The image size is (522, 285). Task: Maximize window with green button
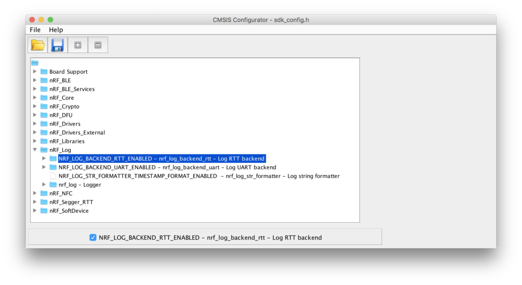[x=50, y=20]
